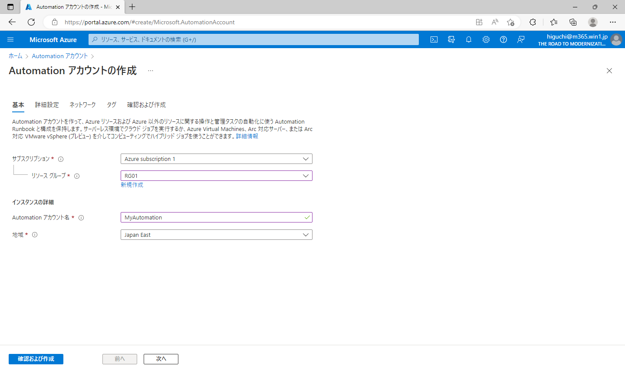Open Azure portal settings gear
Screen dimensions: 625x373
[x=486, y=39]
